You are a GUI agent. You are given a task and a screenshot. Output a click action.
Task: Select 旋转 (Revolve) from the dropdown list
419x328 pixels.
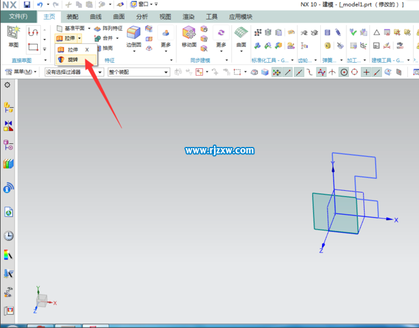(x=72, y=60)
